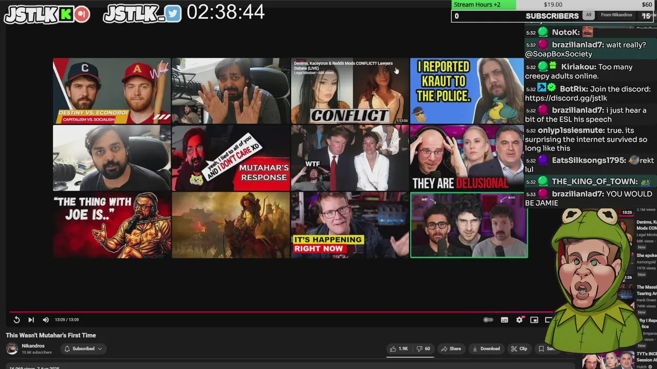Open They Are Delusional video thumbnail
Viewport: 657px width, 369px height.
click(467, 158)
